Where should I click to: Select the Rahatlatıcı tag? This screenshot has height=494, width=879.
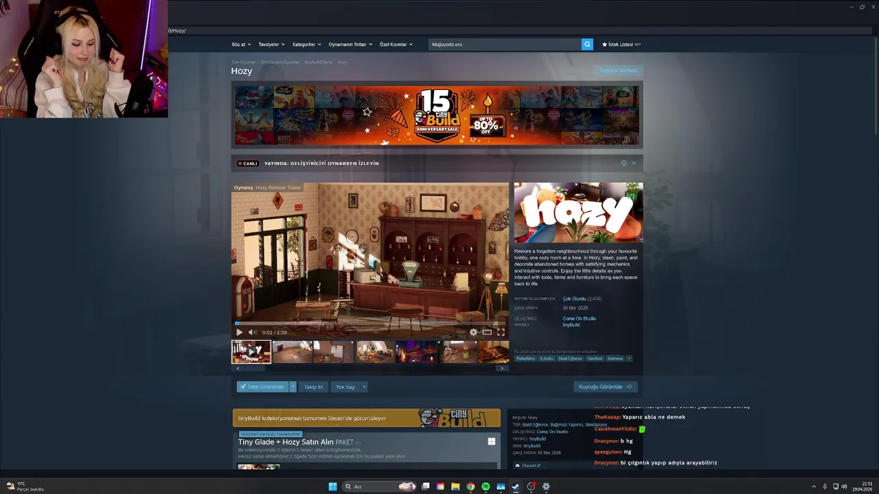coord(525,358)
